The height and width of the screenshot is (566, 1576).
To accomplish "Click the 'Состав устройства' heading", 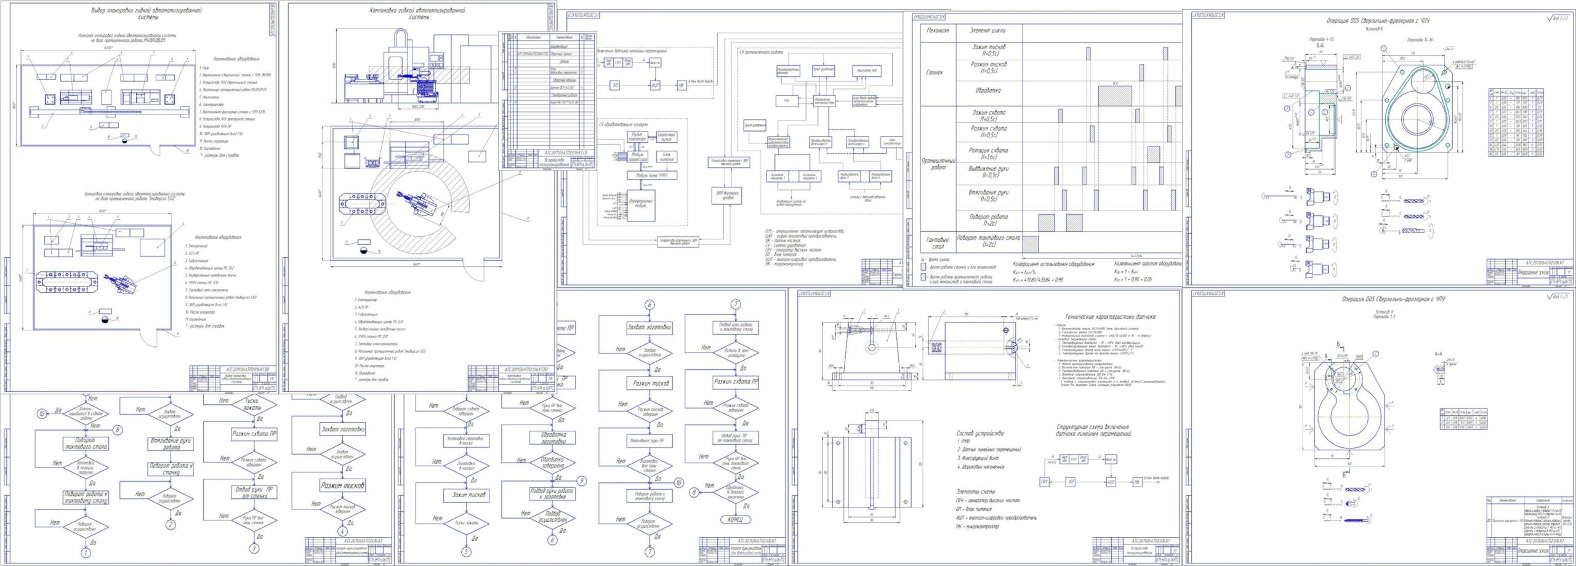I will (980, 432).
